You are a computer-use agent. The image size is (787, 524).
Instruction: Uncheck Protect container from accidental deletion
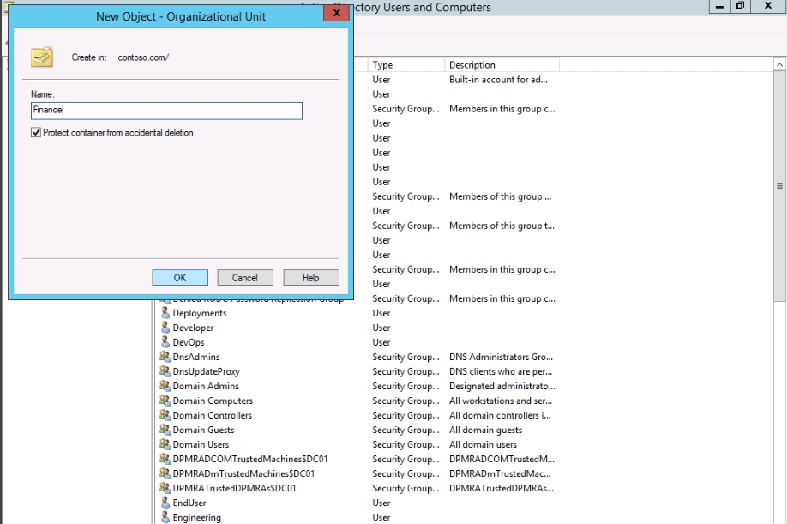click(x=36, y=133)
